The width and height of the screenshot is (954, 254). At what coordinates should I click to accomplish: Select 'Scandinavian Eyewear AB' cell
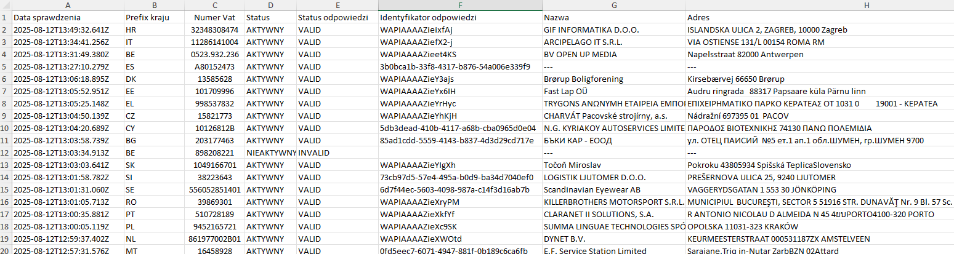(613, 189)
